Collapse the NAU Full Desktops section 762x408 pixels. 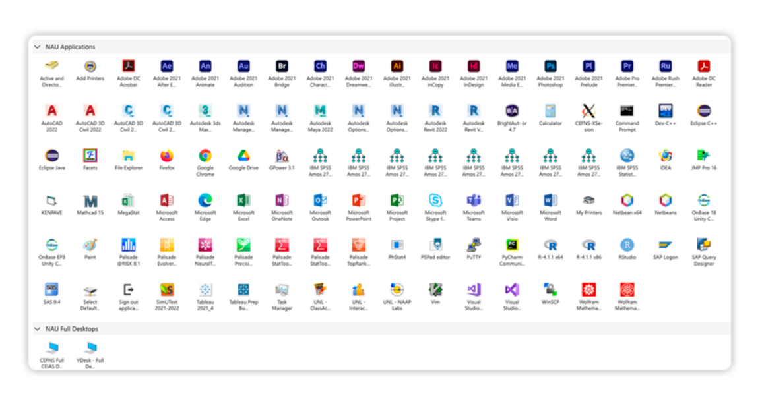coord(38,328)
